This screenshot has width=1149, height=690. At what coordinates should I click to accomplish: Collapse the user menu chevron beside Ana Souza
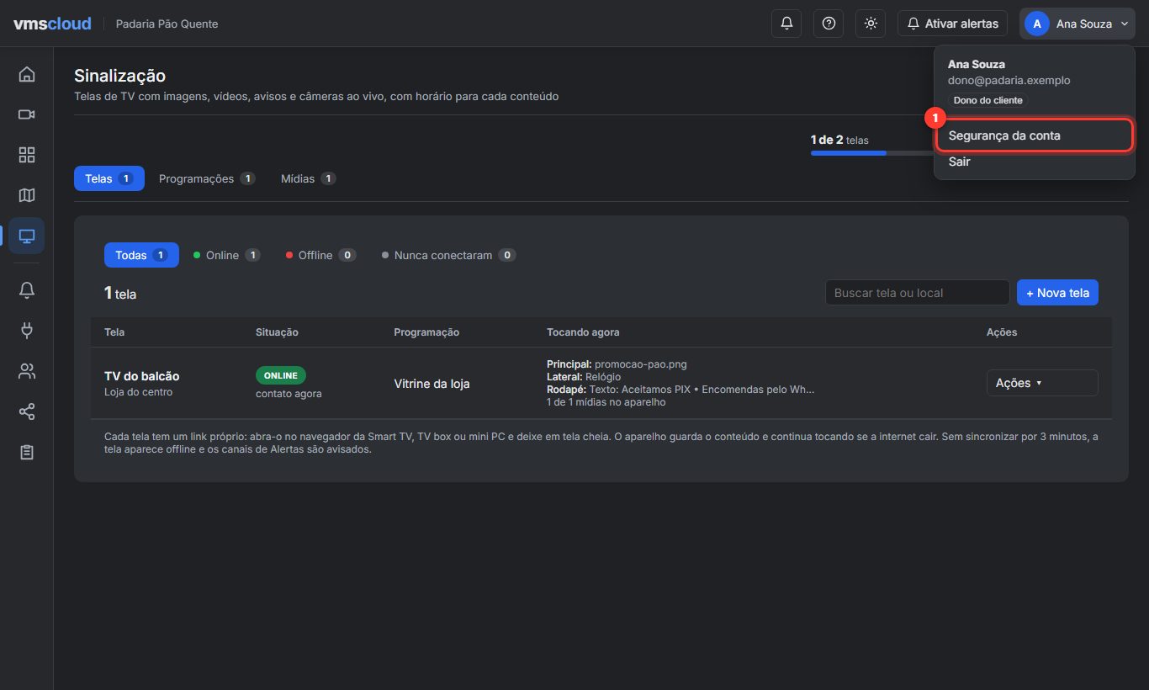[x=1124, y=24]
